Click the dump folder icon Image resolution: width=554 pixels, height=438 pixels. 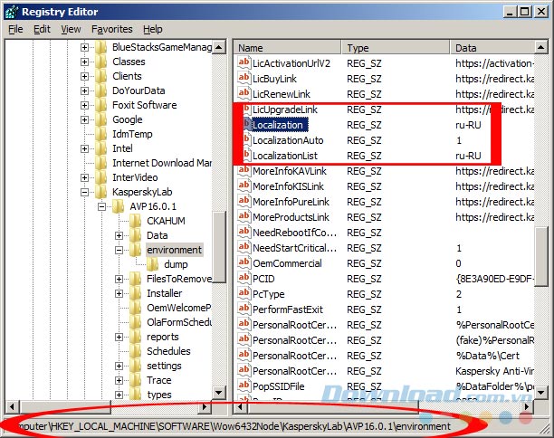coord(153,264)
